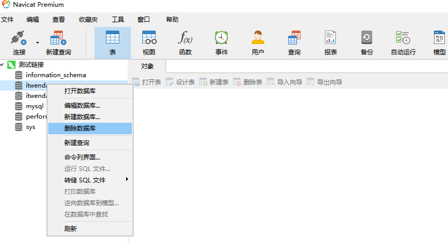Expand the 连接 dropdown arrow
This screenshot has height=243, width=448.
coord(37,42)
